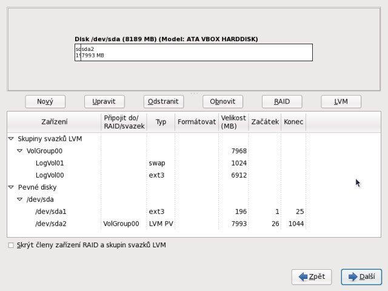Viewport: 388px width, 291px height.
Task: Collapse the VolGroup00 tree node
Action: pyautogui.click(x=19, y=151)
